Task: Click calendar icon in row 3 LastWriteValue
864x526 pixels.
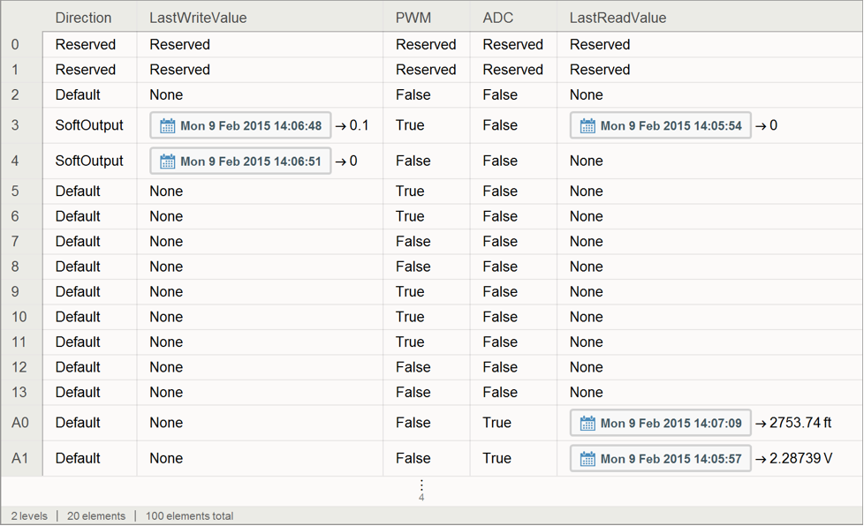Action: [167, 126]
